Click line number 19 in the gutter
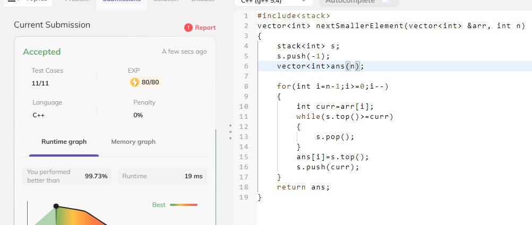Image resolution: width=532 pixels, height=225 pixels. [x=244, y=197]
